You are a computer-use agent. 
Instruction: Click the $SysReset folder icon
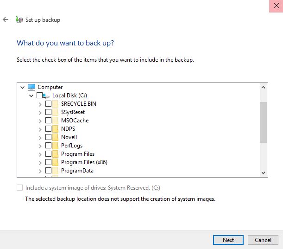55,112
